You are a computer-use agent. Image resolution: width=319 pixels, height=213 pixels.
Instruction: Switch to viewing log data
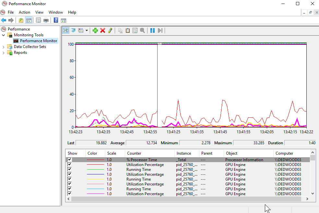(x=73, y=30)
